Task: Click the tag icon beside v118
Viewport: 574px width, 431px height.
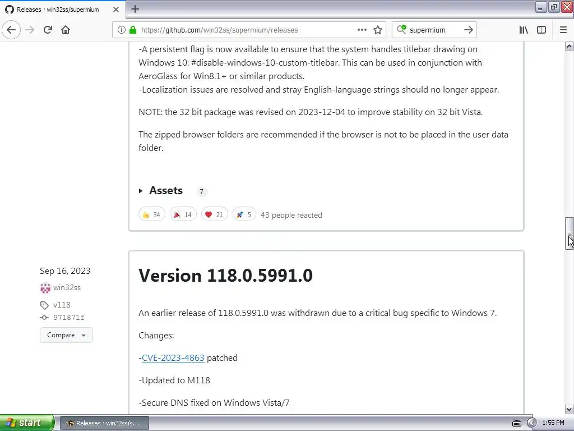Action: (x=44, y=305)
